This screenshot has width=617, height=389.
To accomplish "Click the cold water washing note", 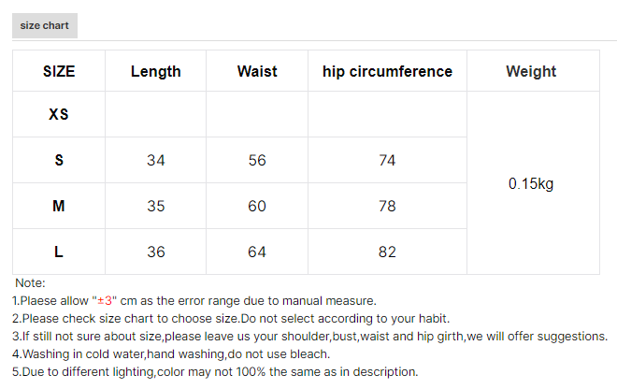I will click(x=171, y=354).
